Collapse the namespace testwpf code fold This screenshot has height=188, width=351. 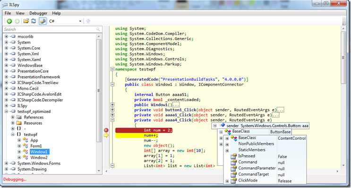[x=112, y=69]
